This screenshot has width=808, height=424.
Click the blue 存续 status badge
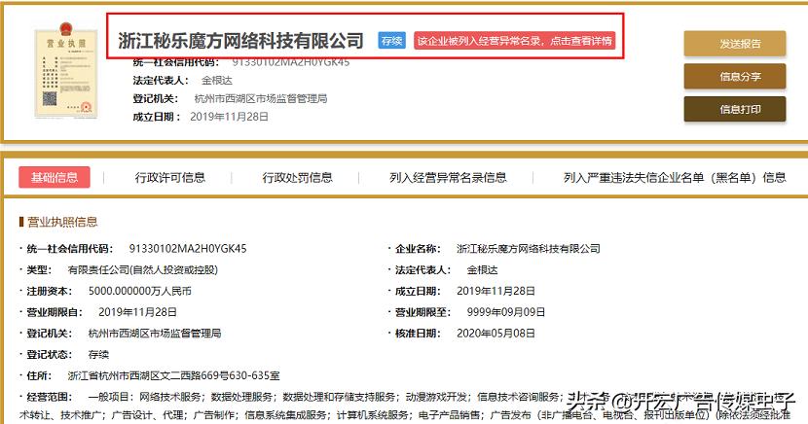tap(391, 41)
